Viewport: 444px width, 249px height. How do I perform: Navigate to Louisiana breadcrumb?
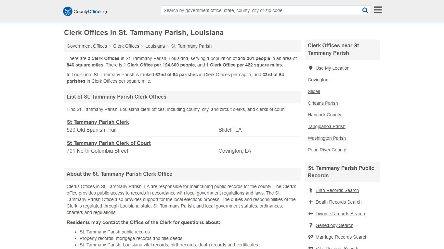pos(155,46)
